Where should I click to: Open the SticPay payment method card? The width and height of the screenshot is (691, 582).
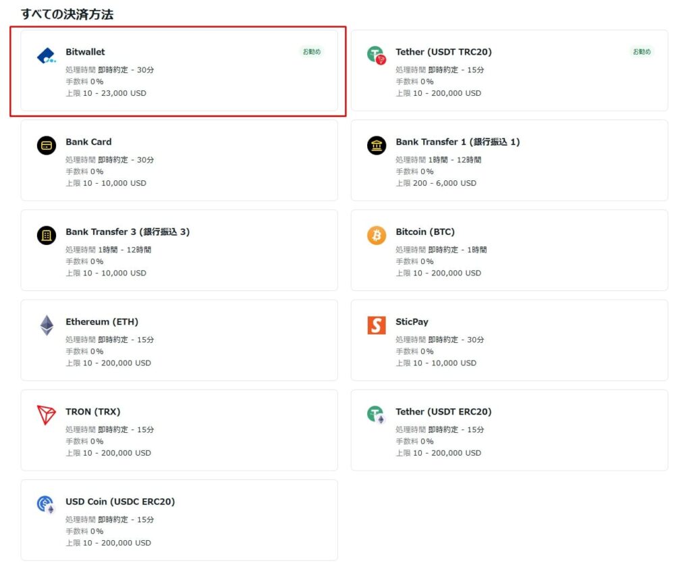pyautogui.click(x=510, y=340)
